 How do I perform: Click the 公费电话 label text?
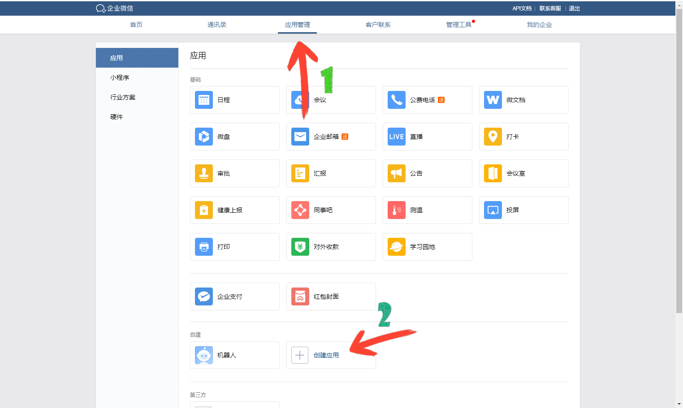tap(423, 100)
